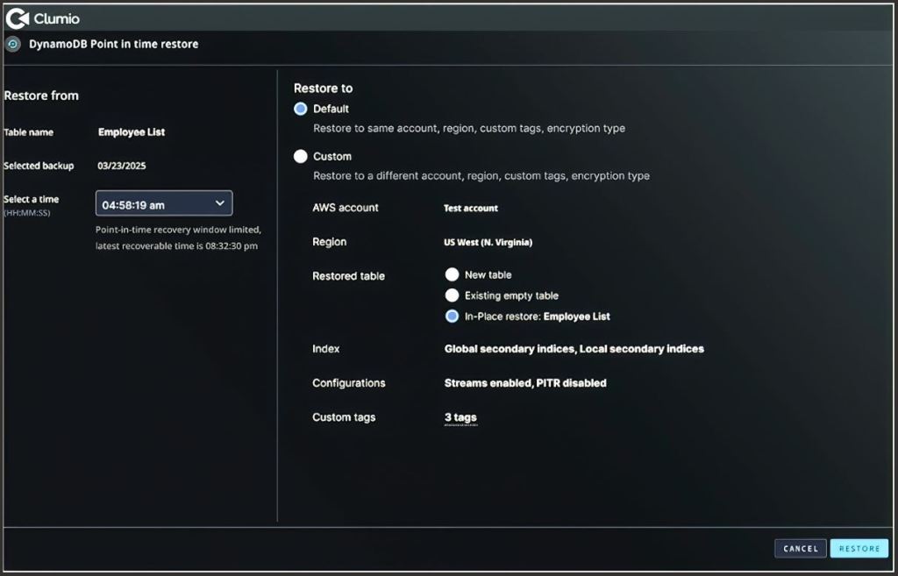This screenshot has width=898, height=576.
Task: Click the Clumio wordmark in header
Action: coord(57,18)
